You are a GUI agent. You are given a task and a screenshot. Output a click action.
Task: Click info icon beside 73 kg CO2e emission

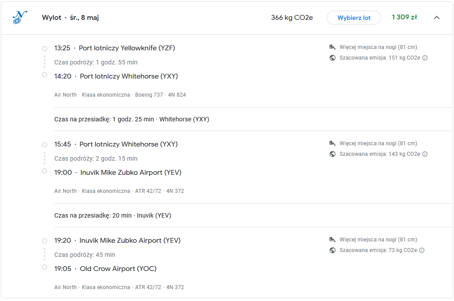click(422, 250)
